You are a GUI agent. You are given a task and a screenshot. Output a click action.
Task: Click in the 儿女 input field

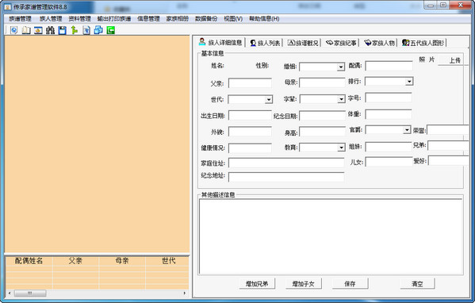click(x=389, y=162)
